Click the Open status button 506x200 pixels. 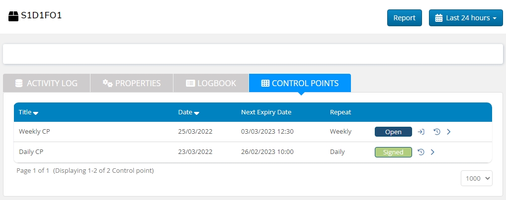393,132
